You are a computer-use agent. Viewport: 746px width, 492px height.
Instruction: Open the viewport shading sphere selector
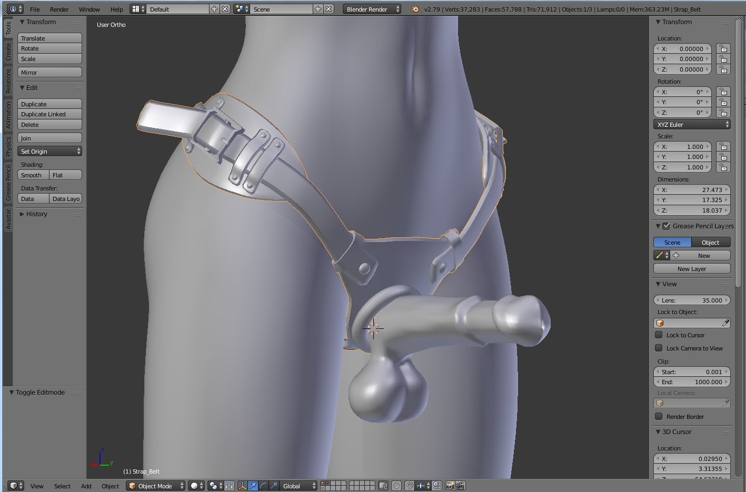[196, 486]
